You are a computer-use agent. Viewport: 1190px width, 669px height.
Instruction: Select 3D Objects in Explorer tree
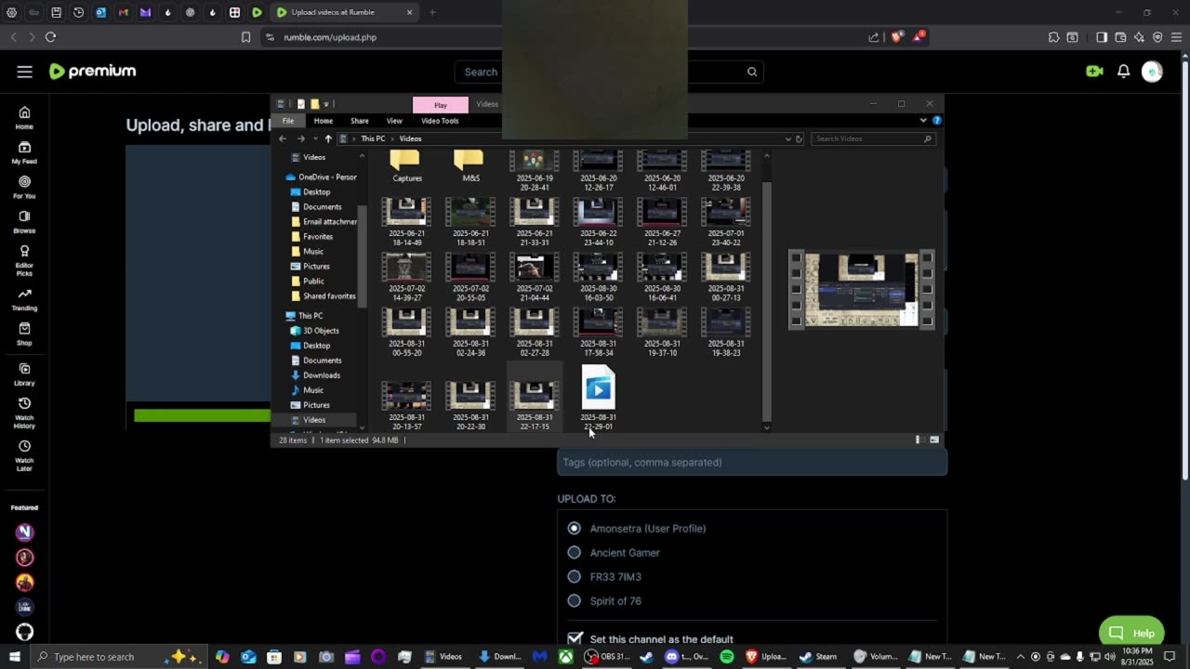tap(321, 331)
